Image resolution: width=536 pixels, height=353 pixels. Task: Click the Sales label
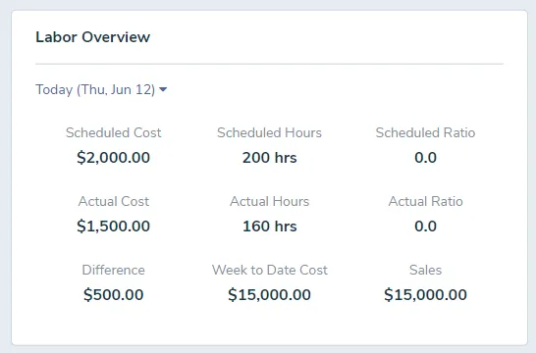coord(426,270)
